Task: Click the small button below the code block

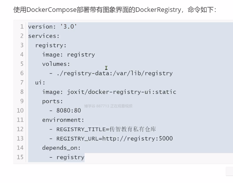Action: click(x=229, y=171)
